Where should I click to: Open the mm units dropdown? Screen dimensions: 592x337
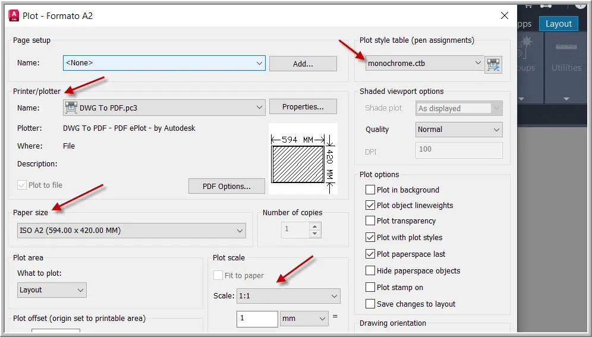[304, 319]
